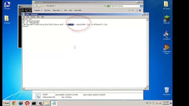Expand the Organize dropdown in Explorer

pos(38,10)
